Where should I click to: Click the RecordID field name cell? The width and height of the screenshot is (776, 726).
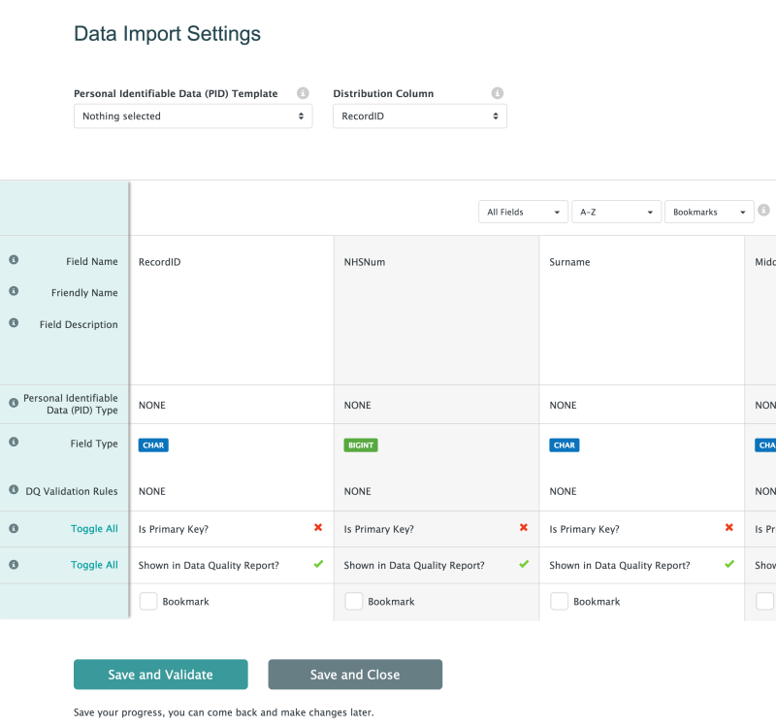(x=161, y=261)
